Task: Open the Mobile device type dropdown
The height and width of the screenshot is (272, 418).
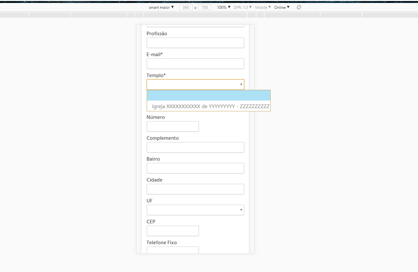Action: (263, 7)
